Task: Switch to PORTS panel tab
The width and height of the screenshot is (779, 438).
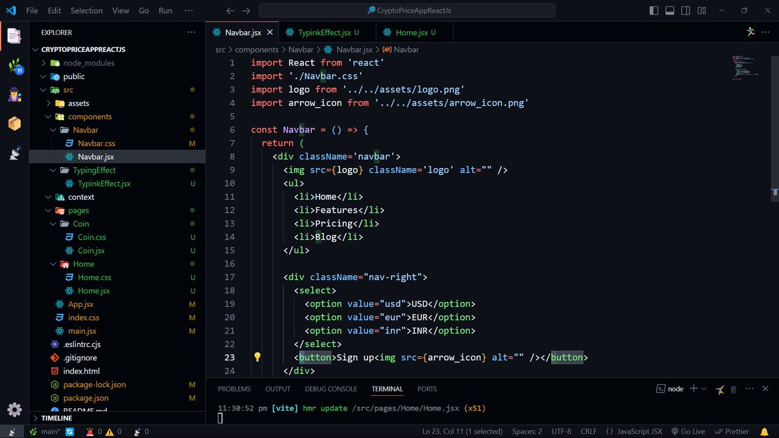Action: coord(427,389)
